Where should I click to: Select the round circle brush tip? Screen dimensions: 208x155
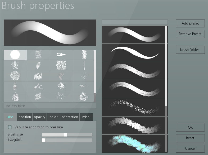[x=15, y=55]
